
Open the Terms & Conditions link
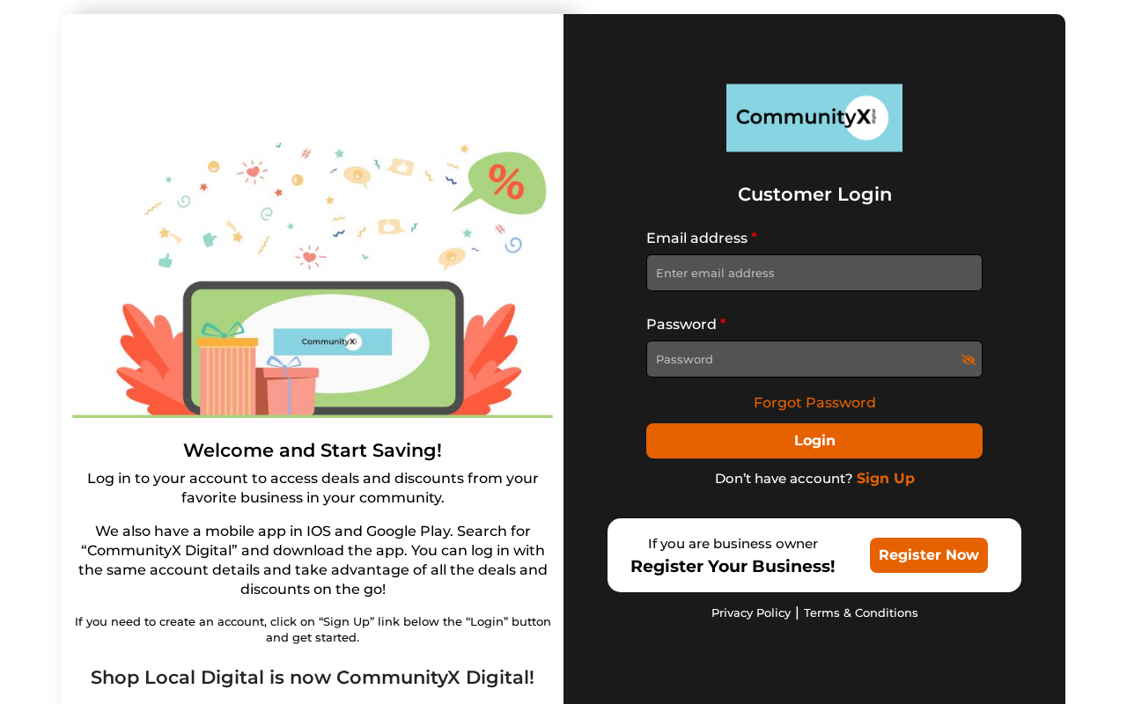[861, 613]
